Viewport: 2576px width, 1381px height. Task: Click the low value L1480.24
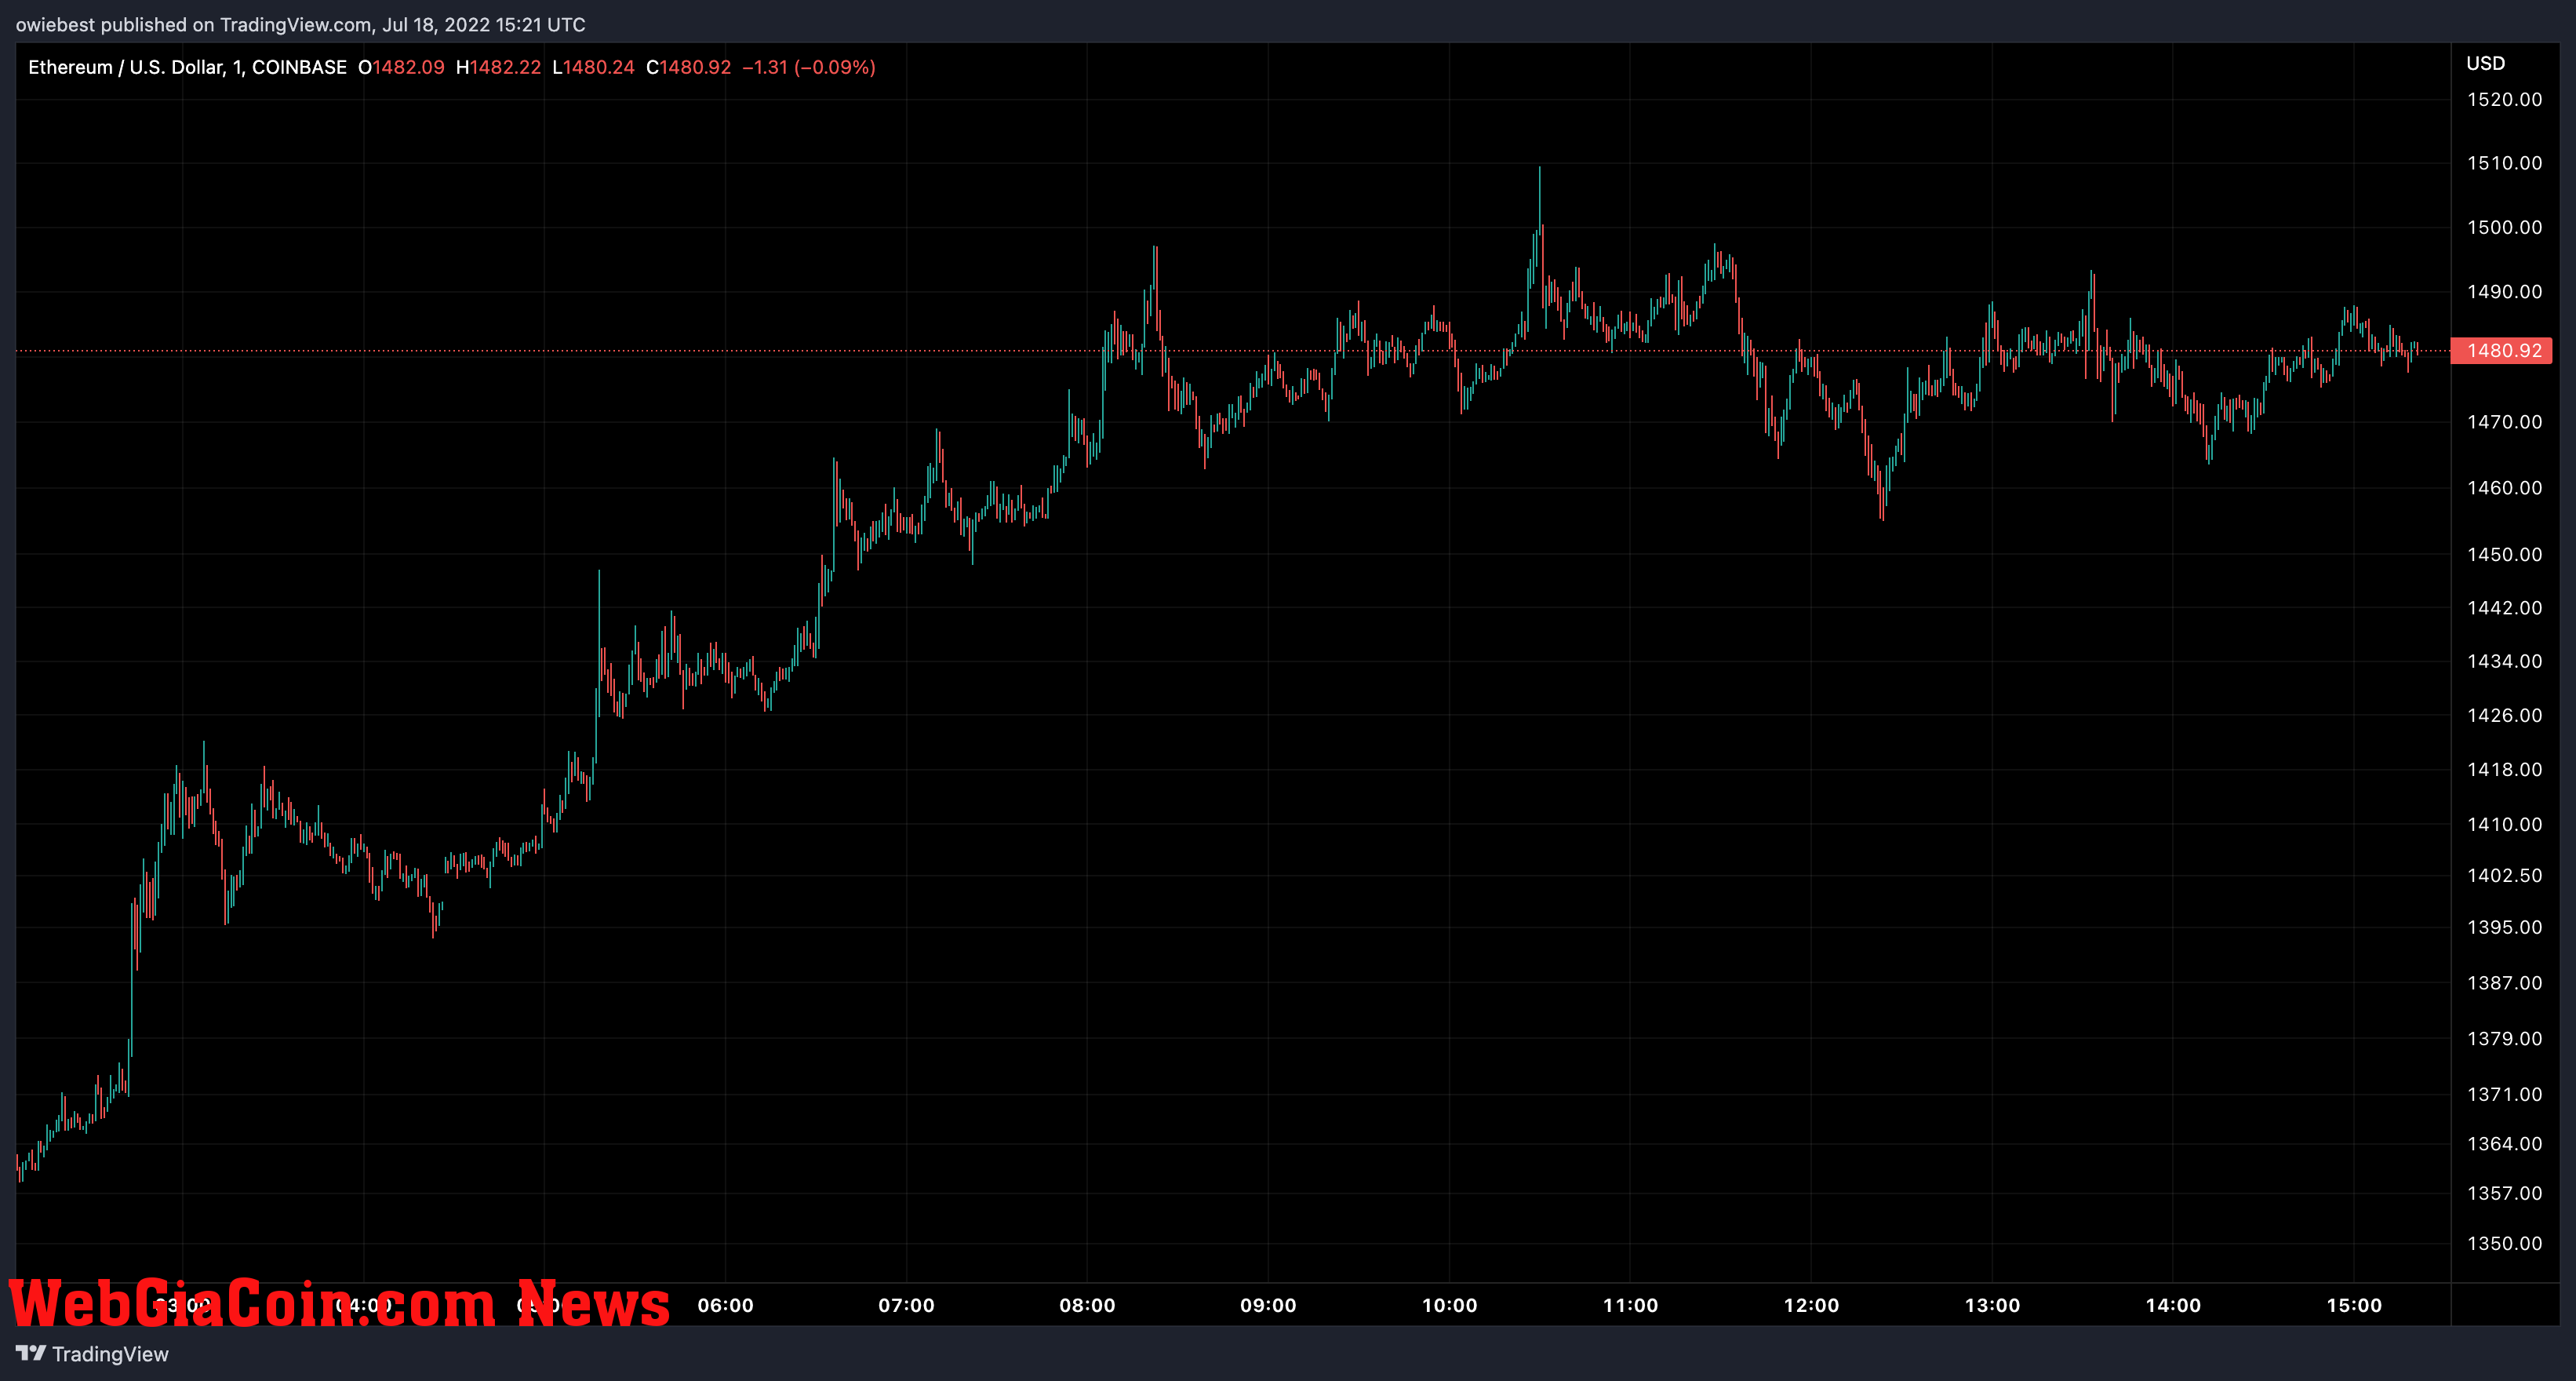coord(593,67)
